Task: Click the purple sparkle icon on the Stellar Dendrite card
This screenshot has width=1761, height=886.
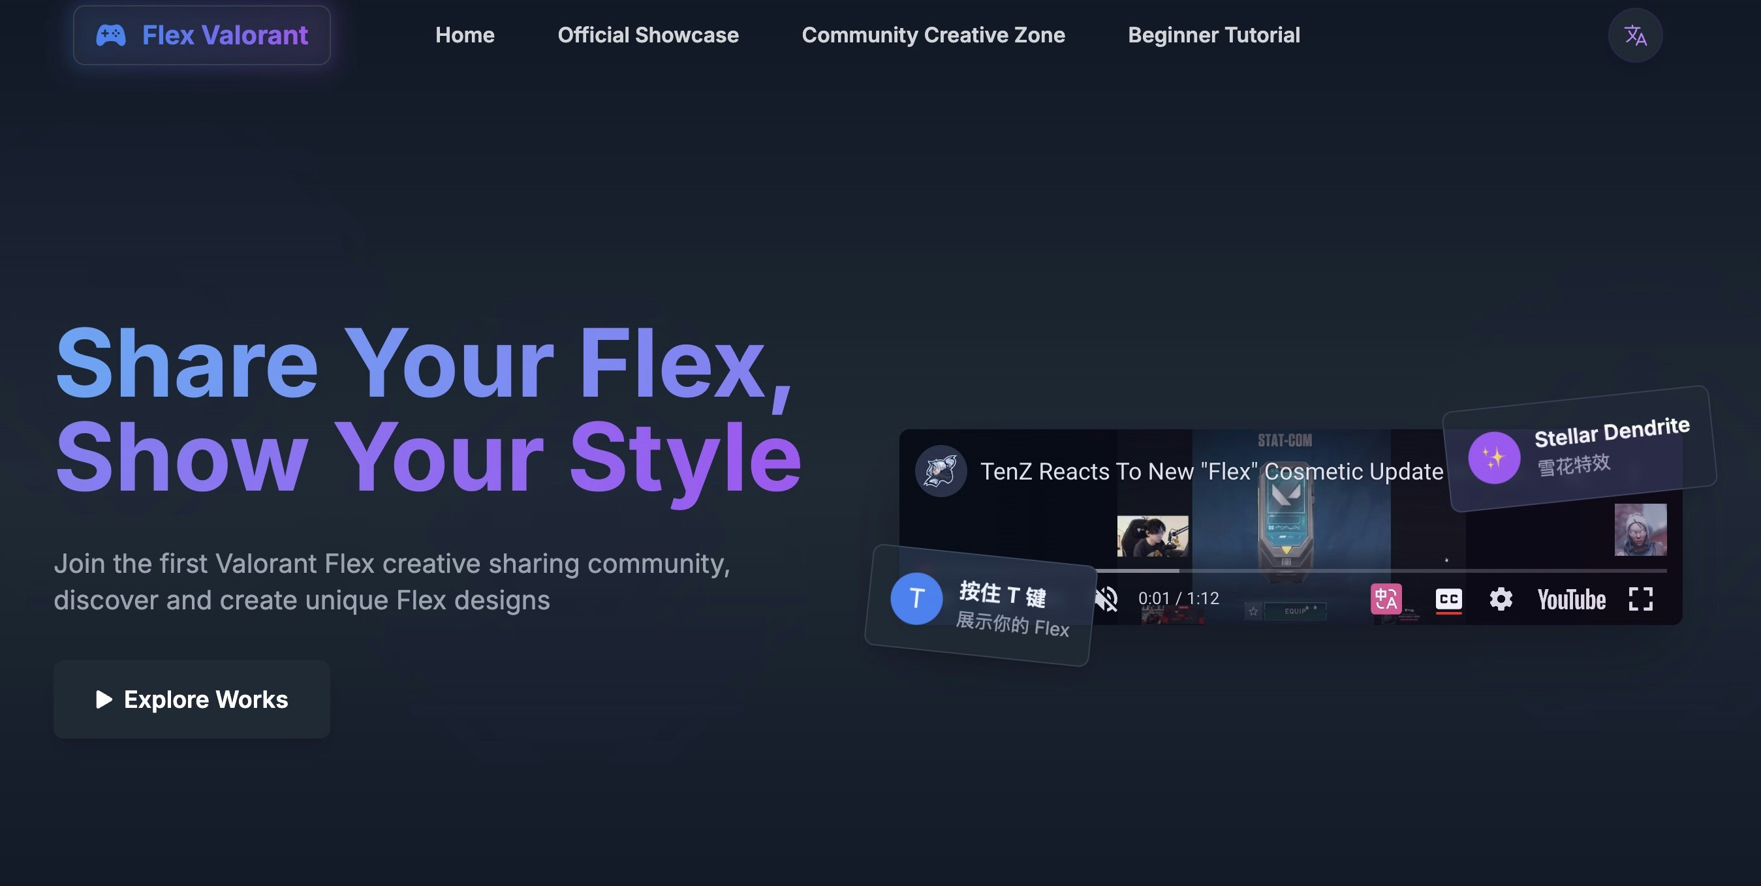Action: (1495, 458)
